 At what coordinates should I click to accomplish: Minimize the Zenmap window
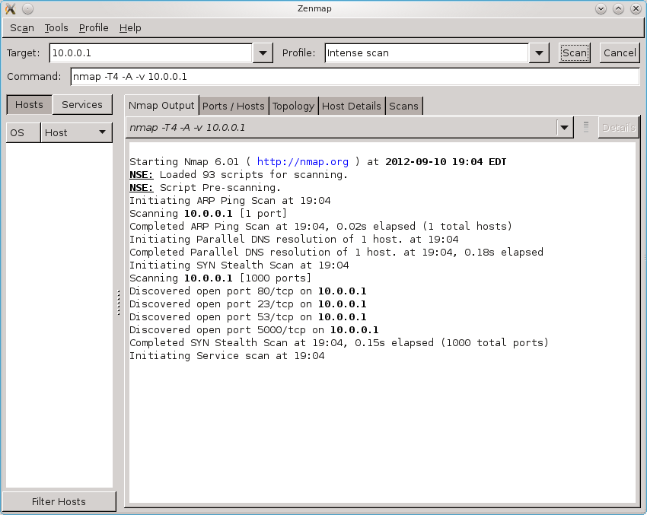tap(601, 8)
